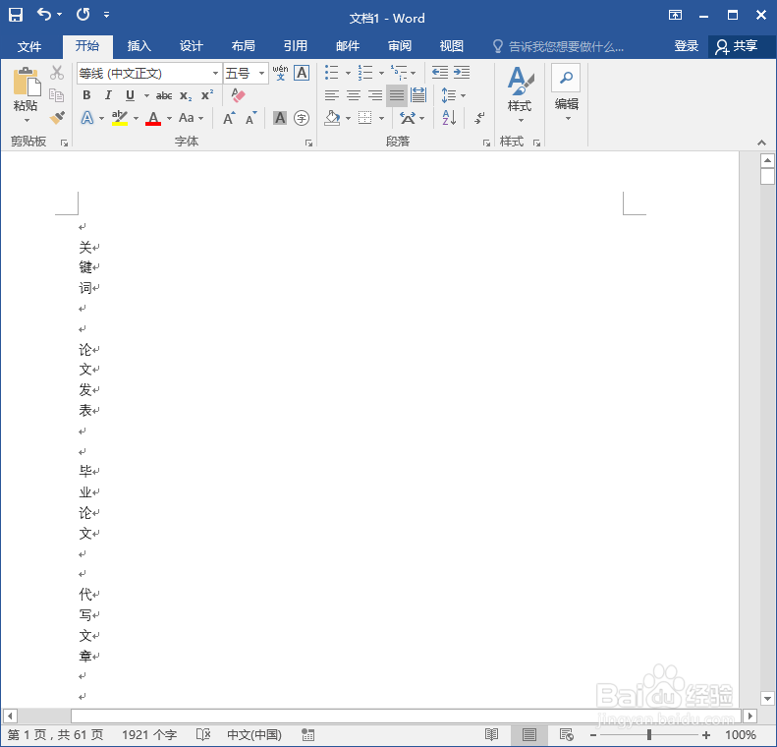This screenshot has width=777, height=747.
Task: Click the word count 1921 个字
Action: 149,734
